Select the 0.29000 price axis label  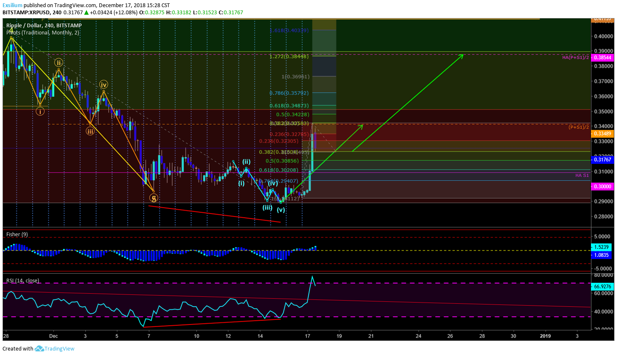(x=604, y=201)
